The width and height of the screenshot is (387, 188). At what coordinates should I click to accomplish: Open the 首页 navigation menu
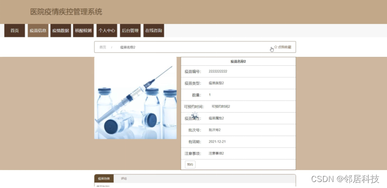[14, 30]
